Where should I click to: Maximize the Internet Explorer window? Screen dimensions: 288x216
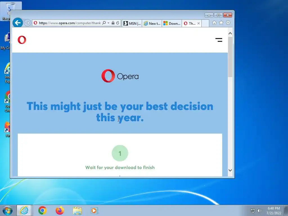[218, 15]
